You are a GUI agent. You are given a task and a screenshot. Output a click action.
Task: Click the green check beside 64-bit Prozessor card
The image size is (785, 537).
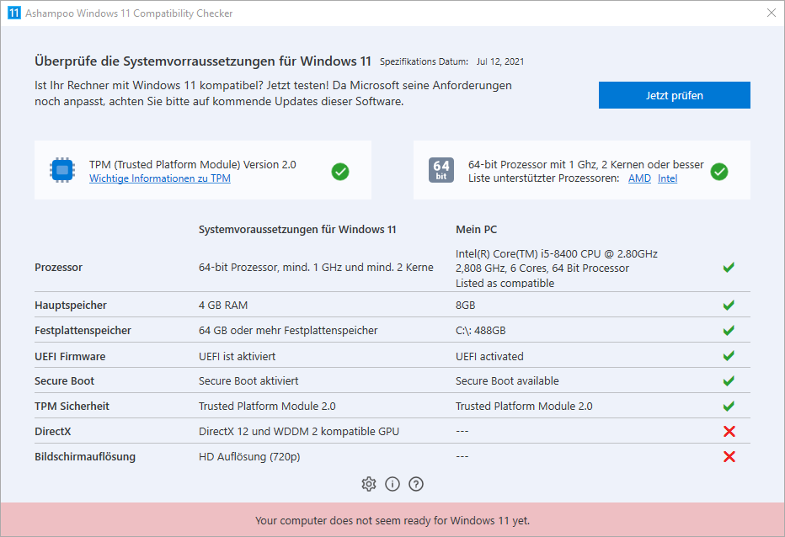719,172
